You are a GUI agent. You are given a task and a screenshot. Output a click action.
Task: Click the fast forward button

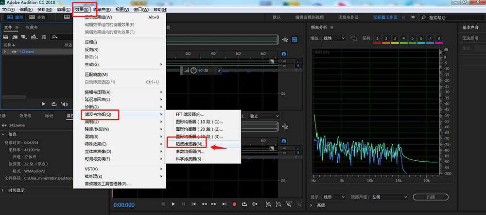pos(214,204)
